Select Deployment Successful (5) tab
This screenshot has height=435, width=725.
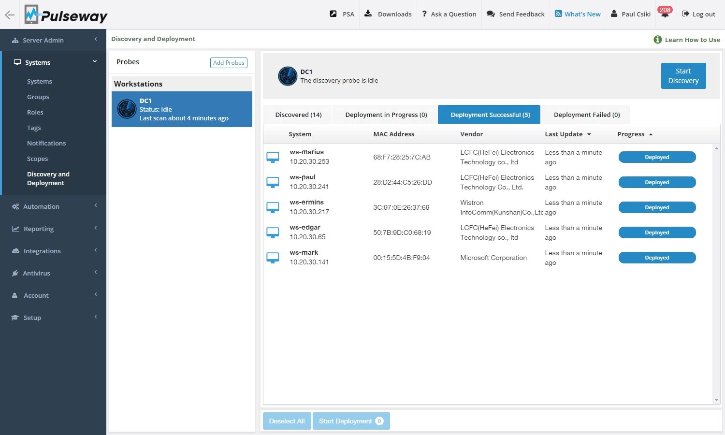(x=489, y=115)
